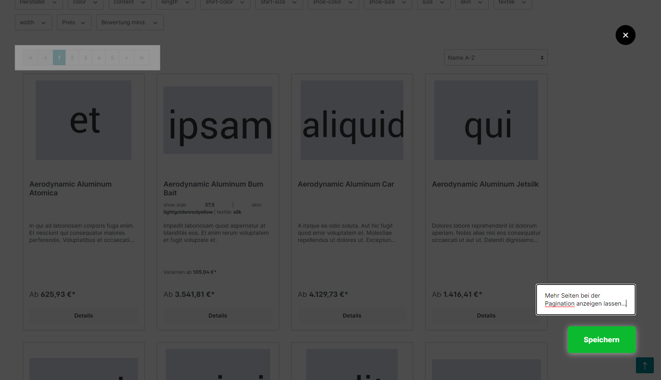Click Details for Aerodynamic Aluminum Bum Bait

pyautogui.click(x=218, y=316)
